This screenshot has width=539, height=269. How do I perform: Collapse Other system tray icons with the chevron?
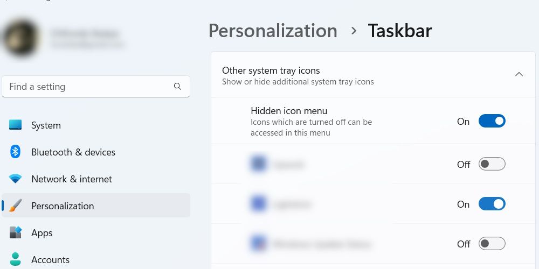(x=519, y=75)
